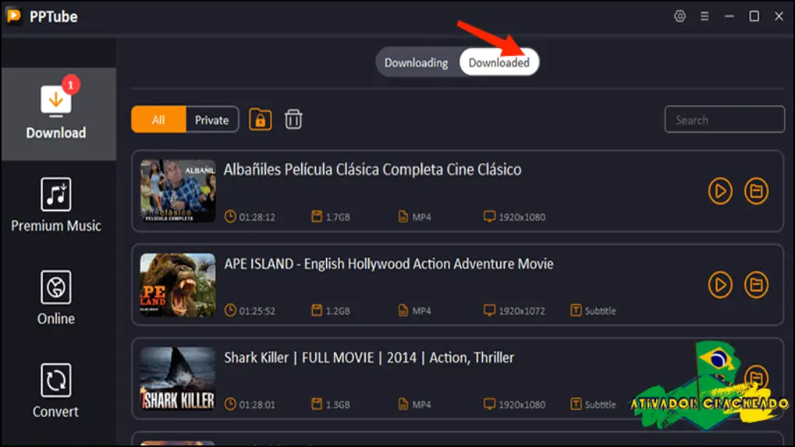Maximize the PPTube window
The image size is (795, 447).
(755, 16)
